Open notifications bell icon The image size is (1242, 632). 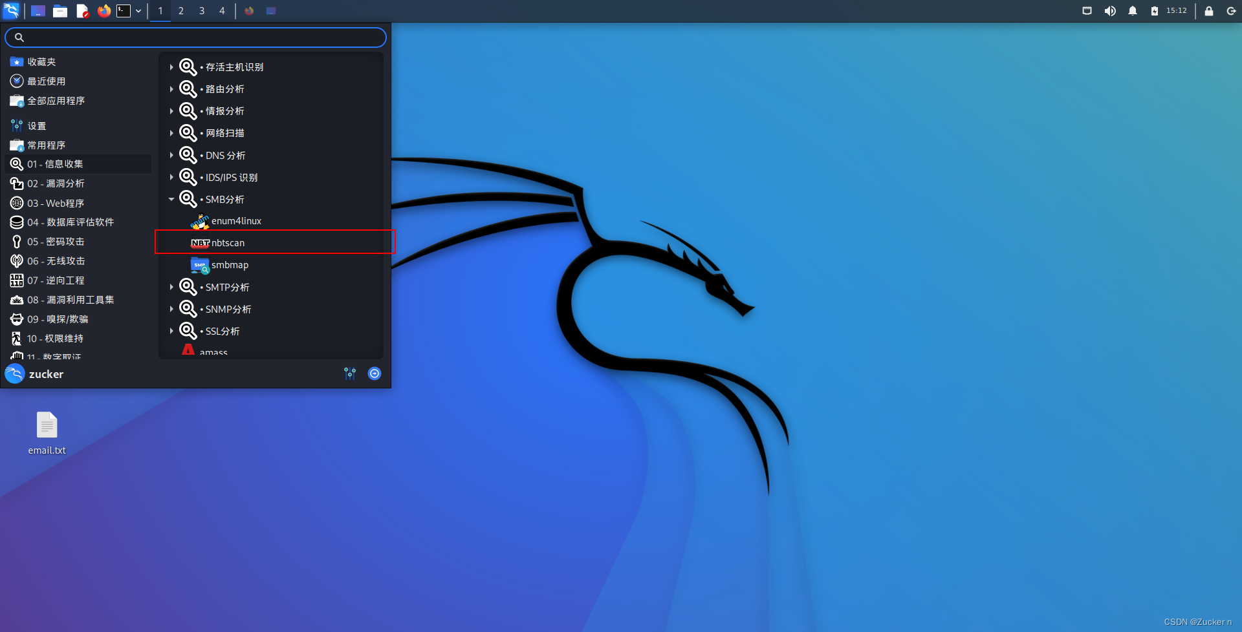(x=1133, y=11)
